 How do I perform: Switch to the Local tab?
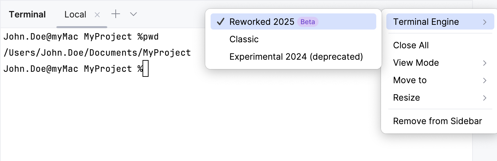pyautogui.click(x=75, y=14)
